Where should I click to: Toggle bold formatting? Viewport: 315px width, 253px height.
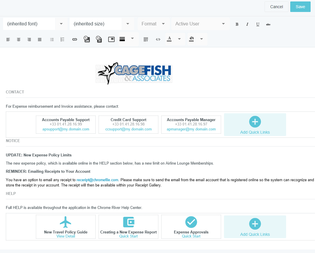click(237, 24)
